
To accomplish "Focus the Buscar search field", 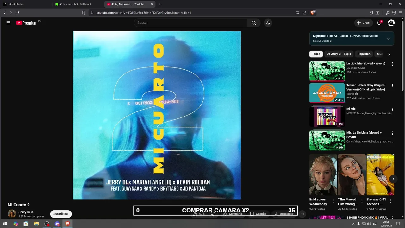I will coord(190,23).
